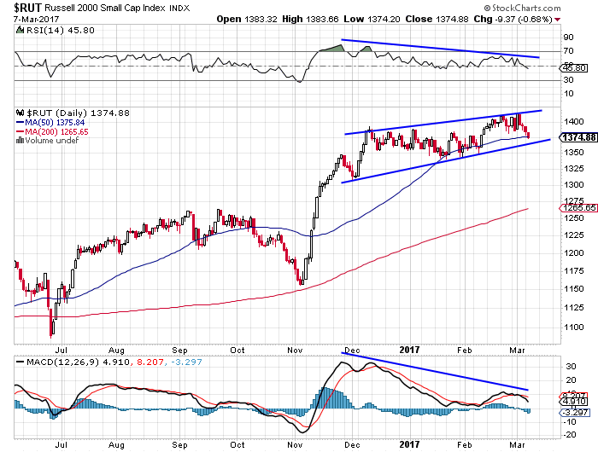Click the Close 1374.88 header value
598x452 pixels.
pos(437,19)
